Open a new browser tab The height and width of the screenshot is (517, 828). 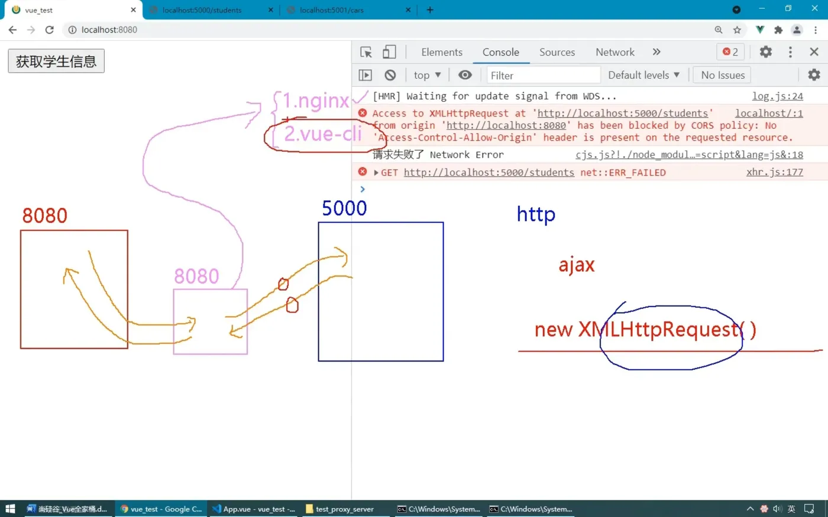[x=430, y=10]
